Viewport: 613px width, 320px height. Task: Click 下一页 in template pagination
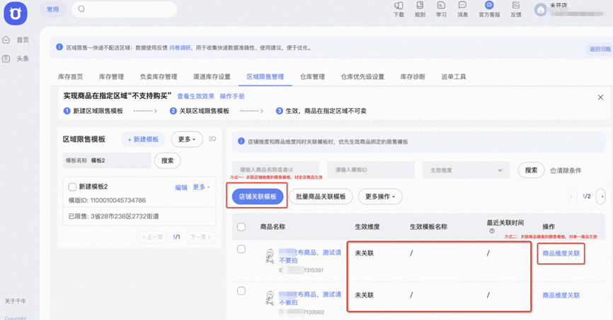[x=200, y=237]
